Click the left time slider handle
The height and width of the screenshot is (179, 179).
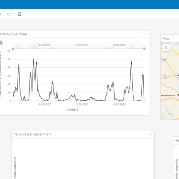(x=13, y=49)
